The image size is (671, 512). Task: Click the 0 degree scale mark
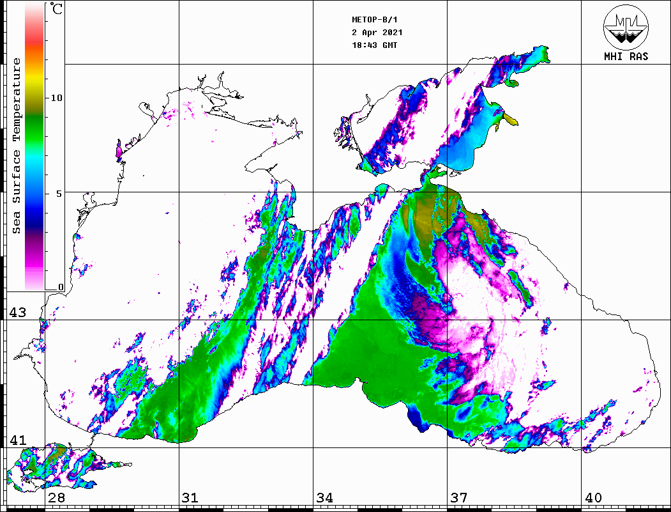click(x=61, y=287)
